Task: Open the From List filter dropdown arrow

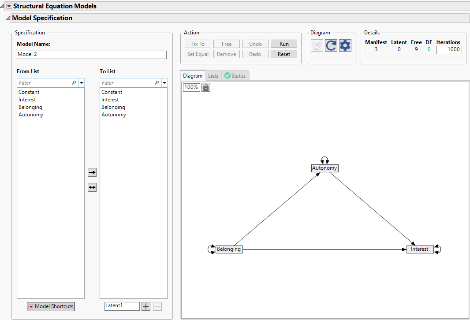Action: coord(82,82)
